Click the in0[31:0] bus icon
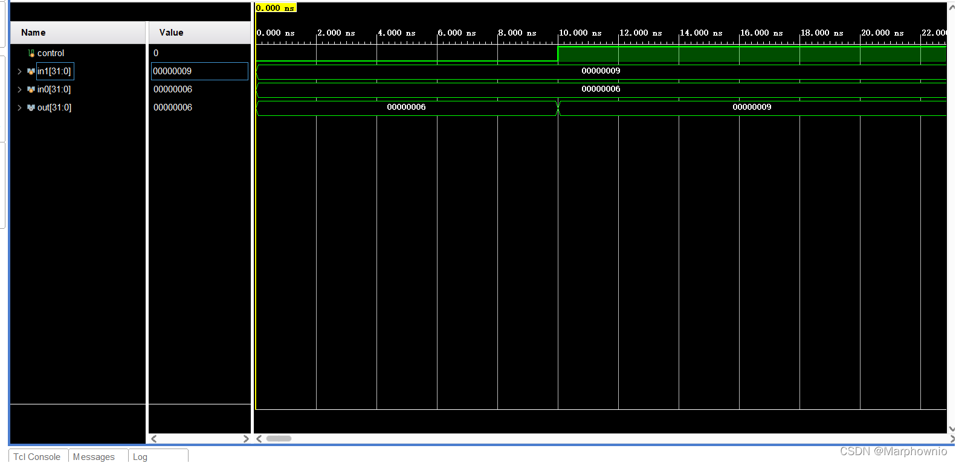 [31, 89]
